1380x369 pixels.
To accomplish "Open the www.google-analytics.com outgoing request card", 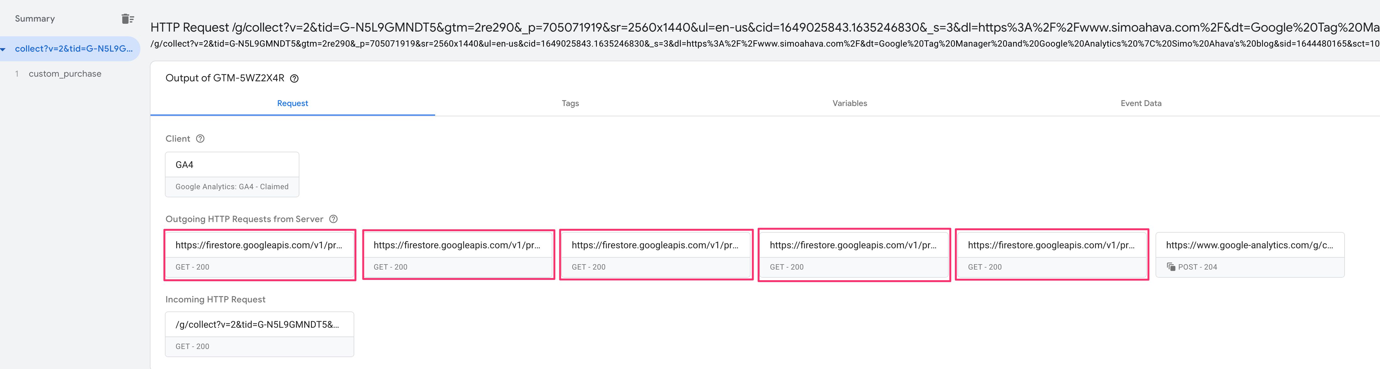I will (1250, 255).
